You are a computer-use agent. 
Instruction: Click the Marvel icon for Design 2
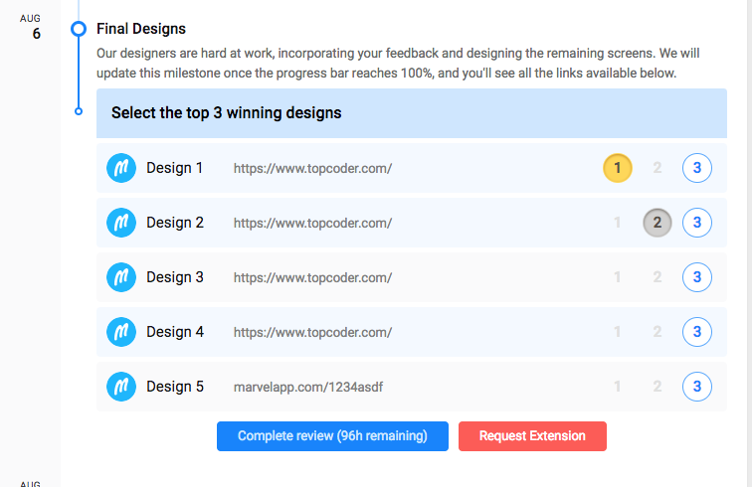[x=121, y=223]
